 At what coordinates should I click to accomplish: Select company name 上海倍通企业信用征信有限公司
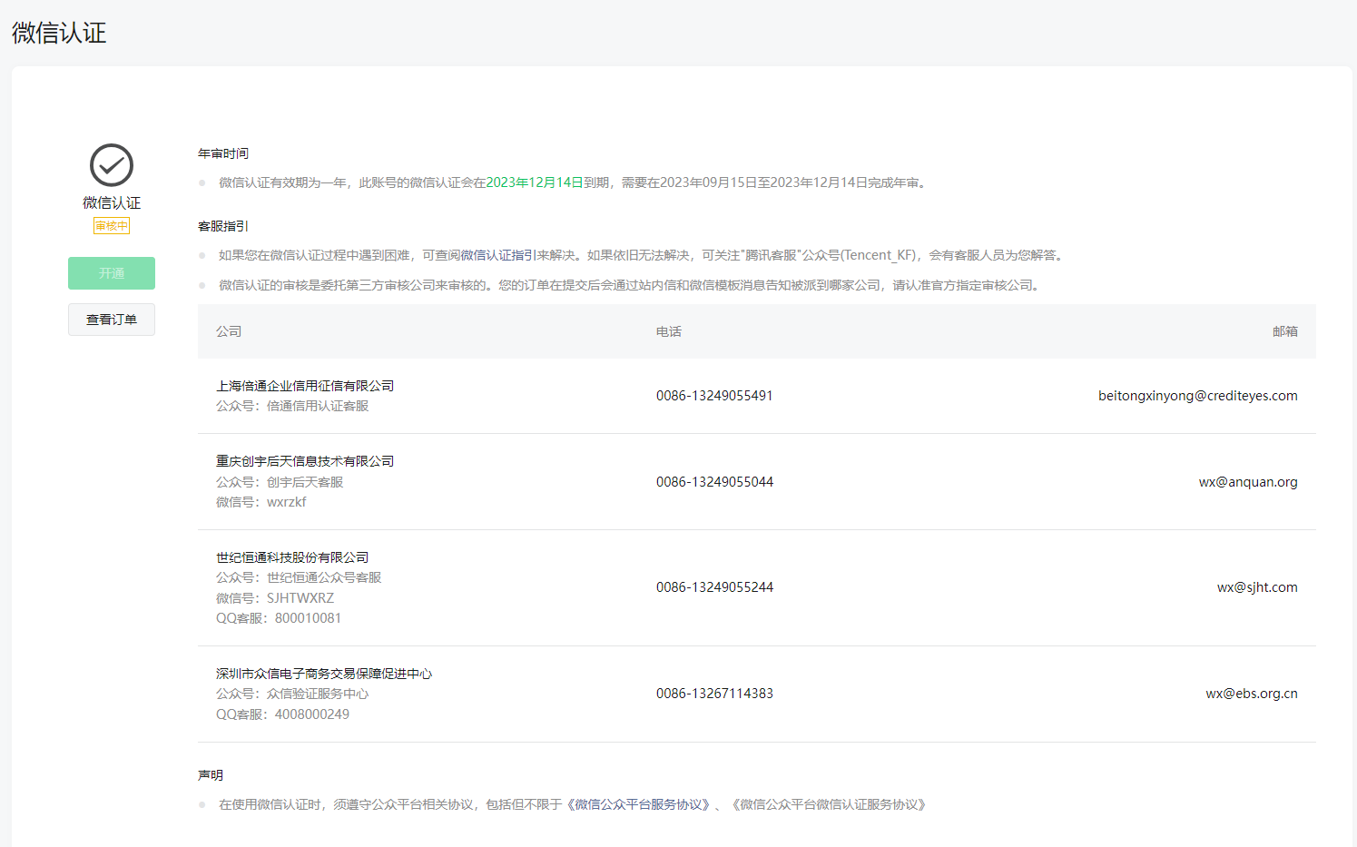coord(305,386)
